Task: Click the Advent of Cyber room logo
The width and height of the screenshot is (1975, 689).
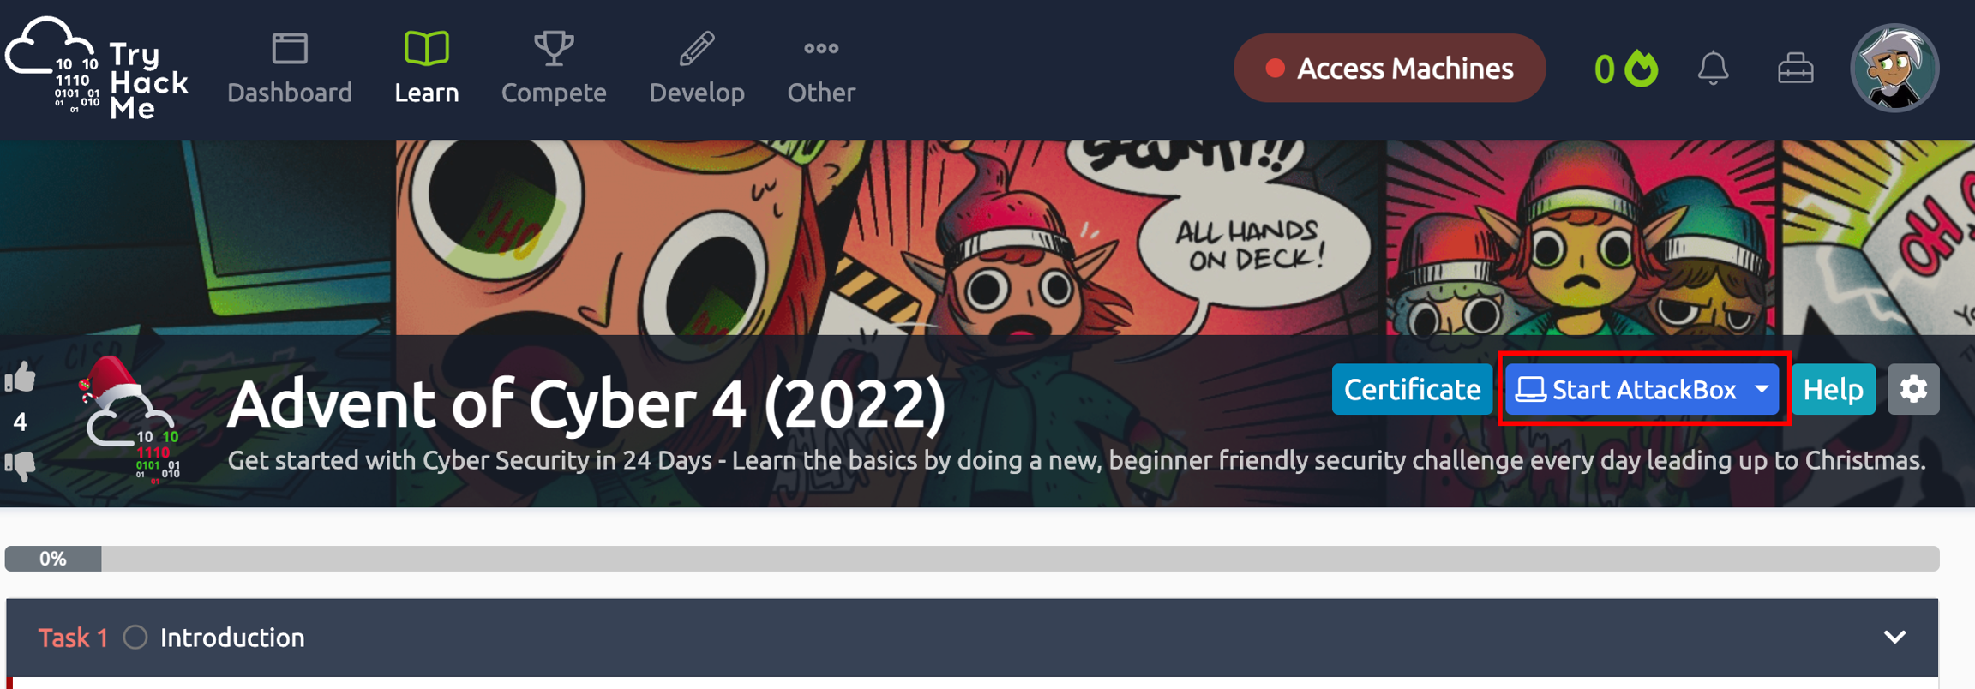Action: click(130, 420)
